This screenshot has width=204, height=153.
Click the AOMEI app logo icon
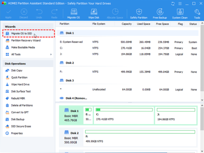pyautogui.click(x=4, y=3)
